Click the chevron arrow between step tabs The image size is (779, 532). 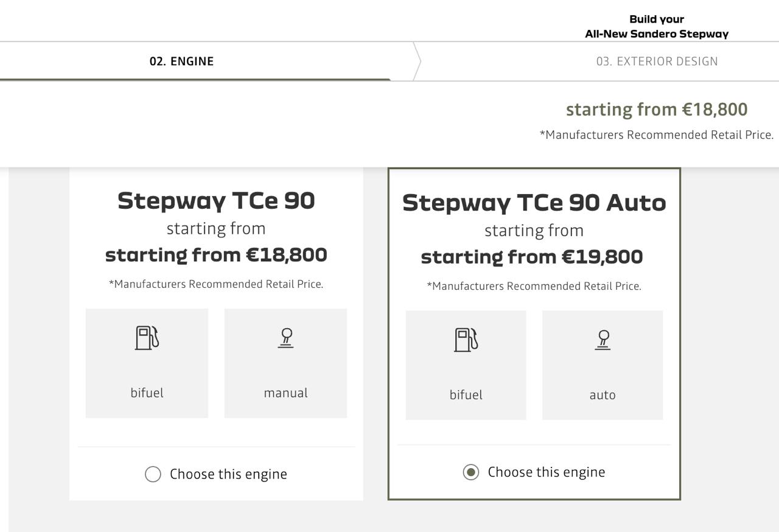tap(417, 61)
